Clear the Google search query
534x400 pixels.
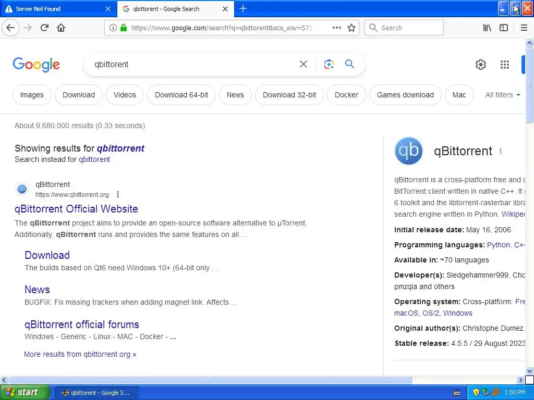tap(304, 64)
